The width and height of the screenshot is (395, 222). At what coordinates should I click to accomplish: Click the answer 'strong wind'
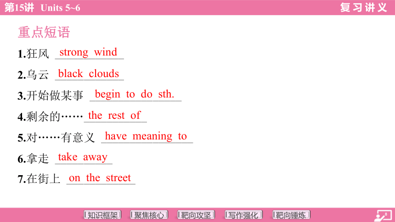coord(89,52)
